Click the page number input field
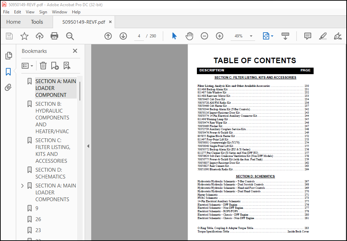Screen dimensions: 347x241 [x=139, y=36]
